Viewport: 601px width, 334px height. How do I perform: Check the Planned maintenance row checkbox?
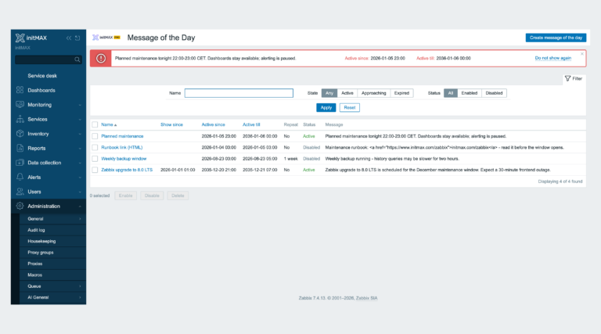[x=95, y=136]
